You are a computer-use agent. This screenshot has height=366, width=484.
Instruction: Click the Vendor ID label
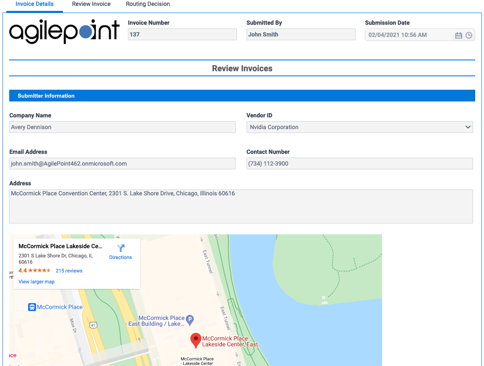[259, 115]
